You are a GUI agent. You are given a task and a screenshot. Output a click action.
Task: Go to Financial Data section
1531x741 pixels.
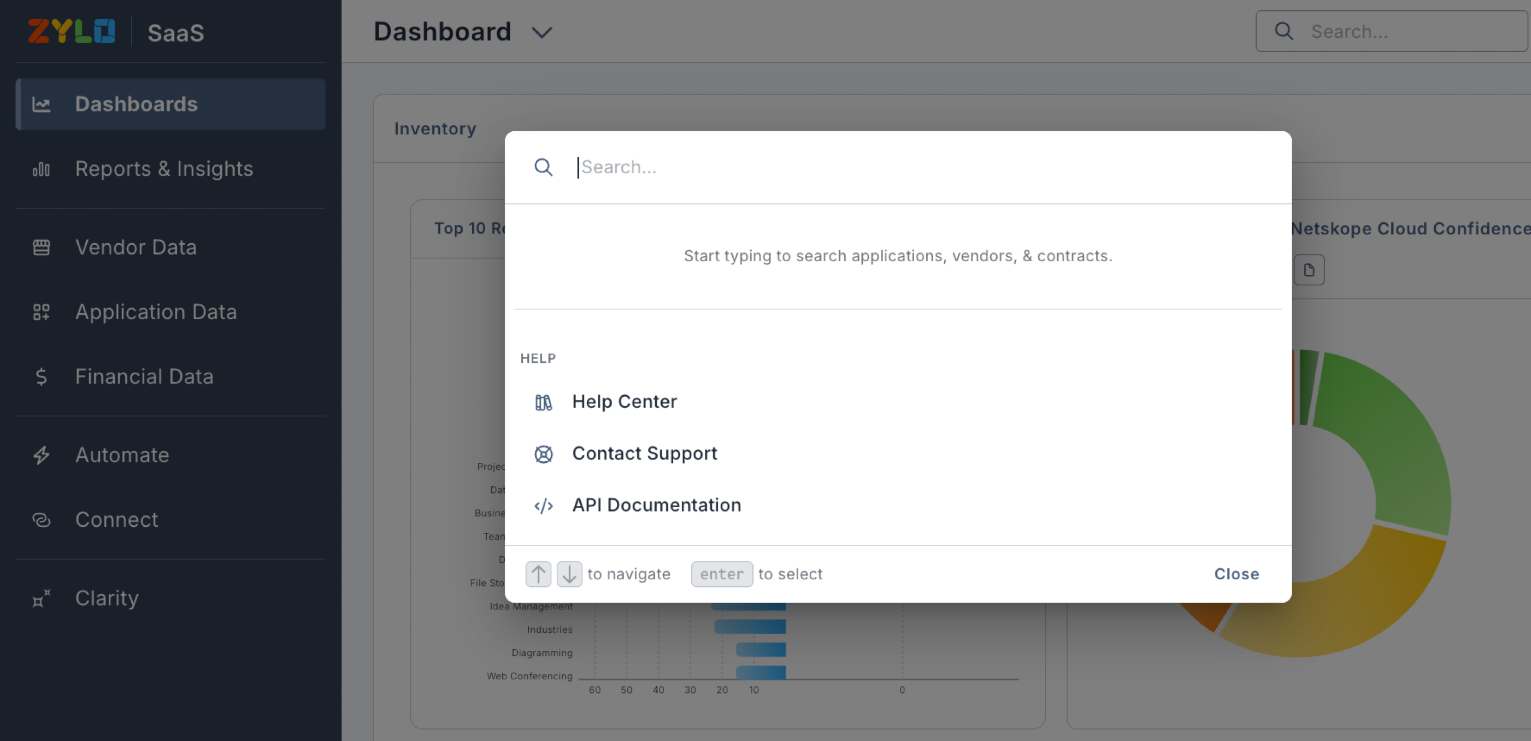[170, 376]
